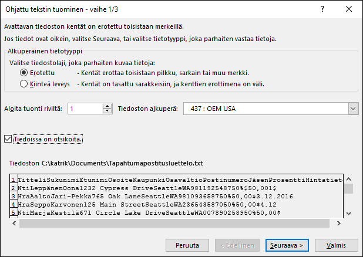This screenshot has height=257, width=363.
Task: Click the Alkuperäinen tietotyyppi group label
Action: tap(45, 51)
